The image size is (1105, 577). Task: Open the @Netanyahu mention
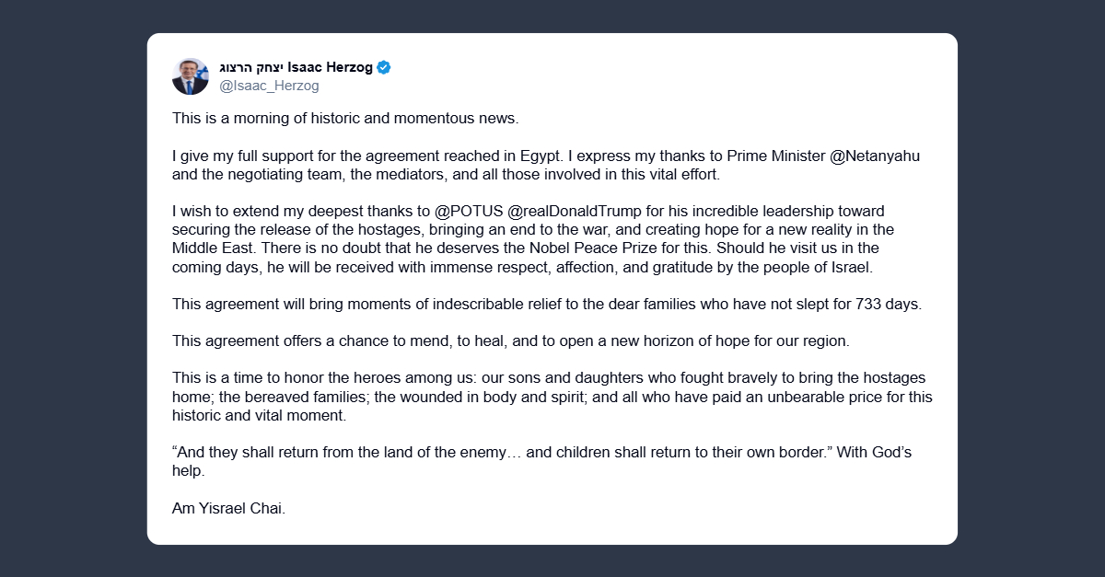(875, 156)
